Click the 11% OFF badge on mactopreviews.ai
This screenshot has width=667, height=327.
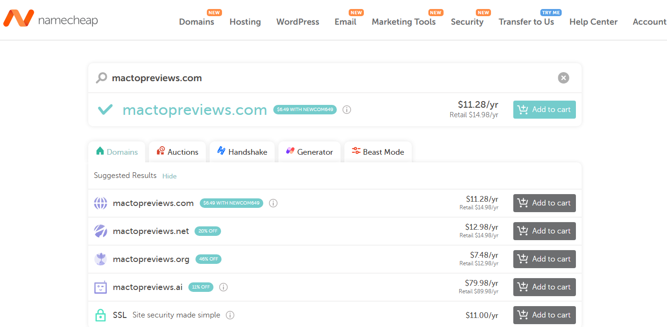(201, 287)
